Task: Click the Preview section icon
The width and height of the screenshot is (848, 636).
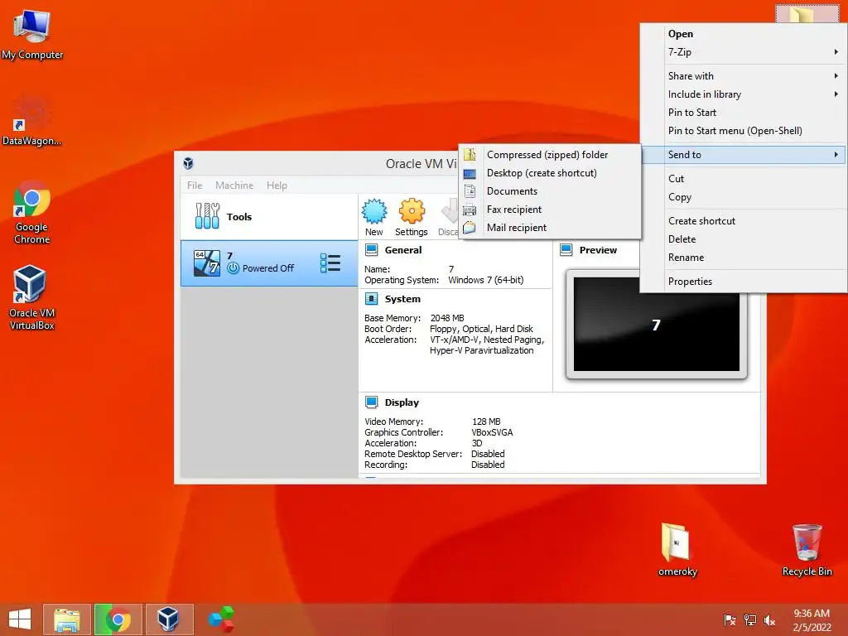Action: coord(566,250)
